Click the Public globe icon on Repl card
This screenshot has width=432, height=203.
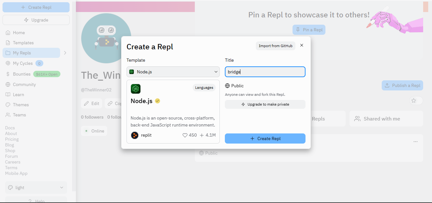tap(201, 153)
